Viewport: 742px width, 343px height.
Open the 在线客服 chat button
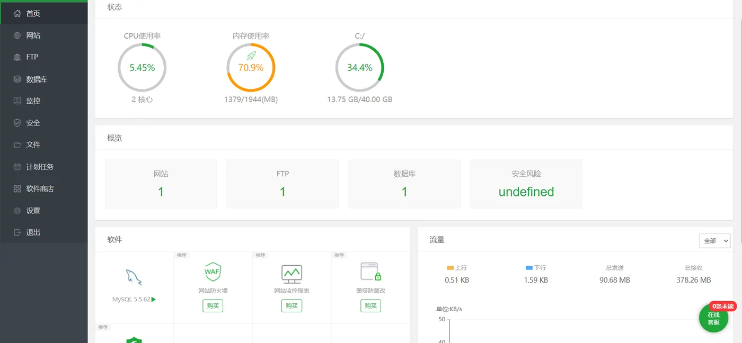tap(713, 318)
